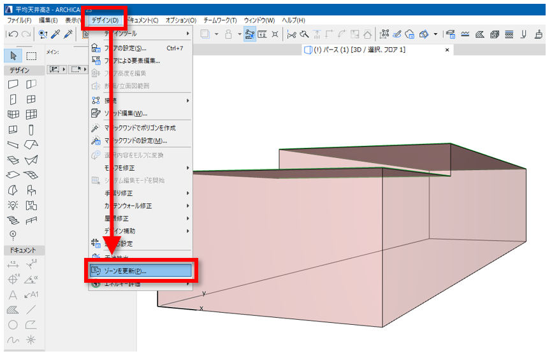This screenshot has width=552, height=356.
Task: Choose the Lamp tool
Action: coord(13,205)
